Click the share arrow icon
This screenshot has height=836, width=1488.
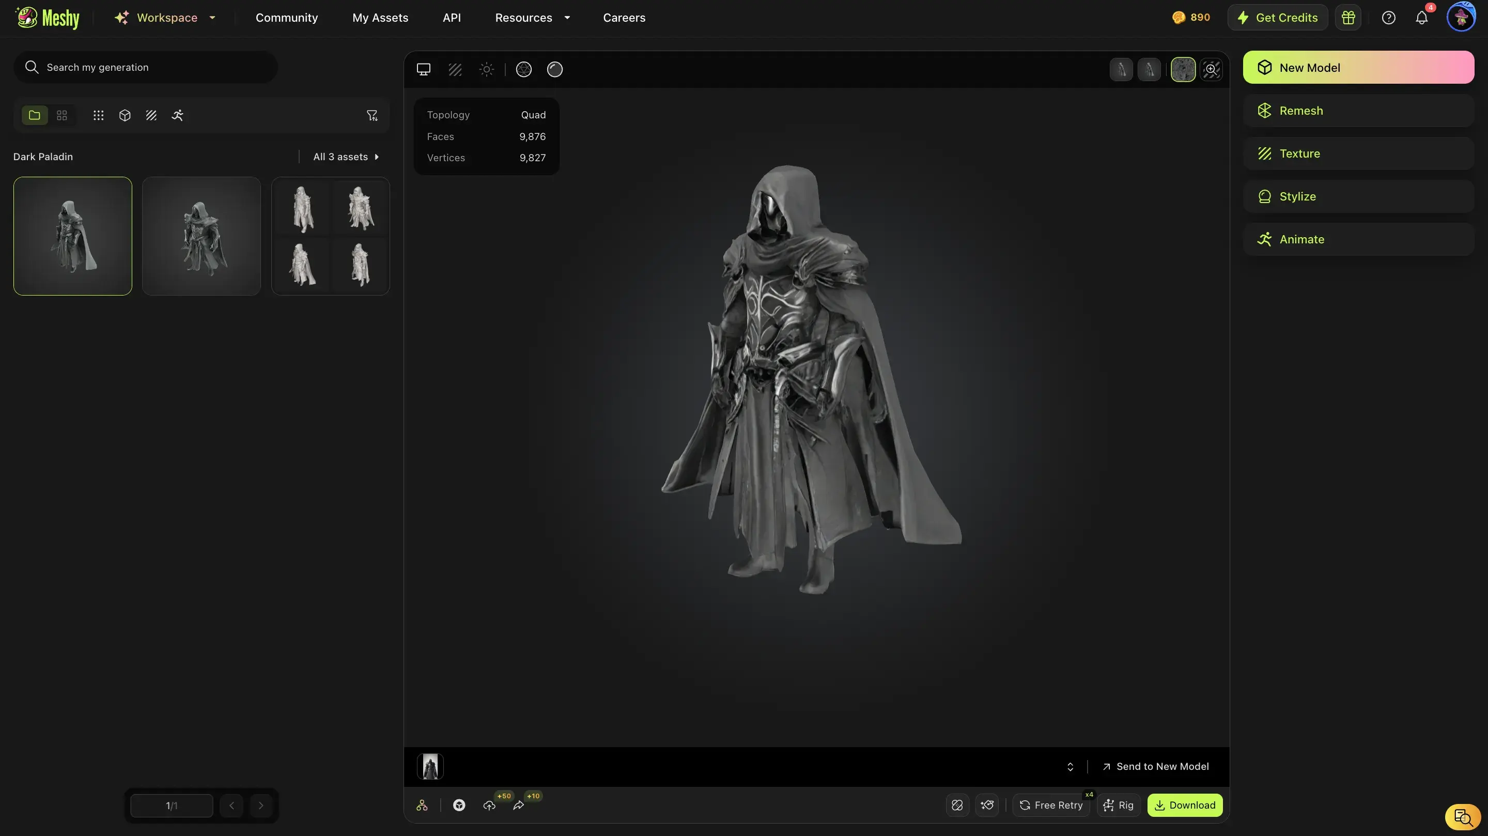[518, 806]
